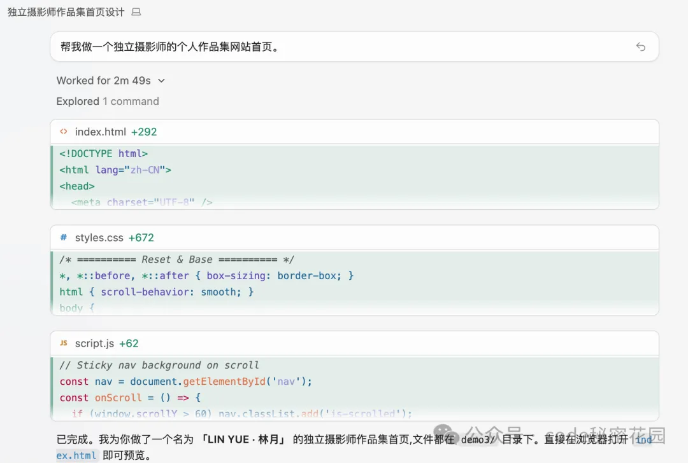Expand the chevron next to Worked for 2m 49s

click(x=161, y=81)
